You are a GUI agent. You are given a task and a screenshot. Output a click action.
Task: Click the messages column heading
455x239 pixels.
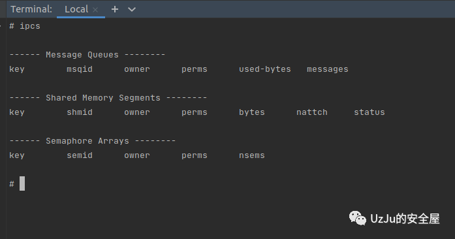point(328,69)
